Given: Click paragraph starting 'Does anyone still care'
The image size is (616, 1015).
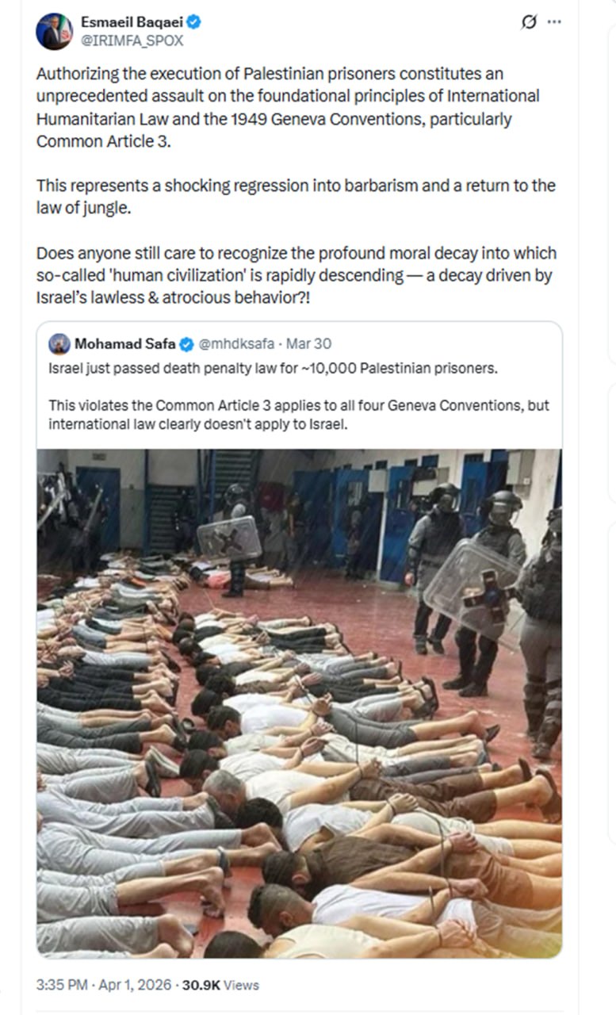Looking at the screenshot, I should (296, 275).
